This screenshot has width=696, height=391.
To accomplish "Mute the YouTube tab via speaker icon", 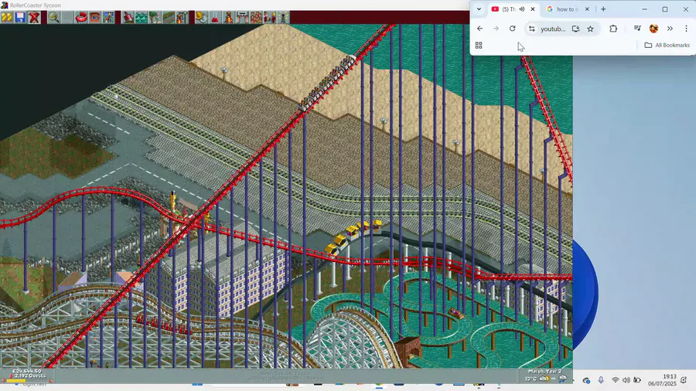I will tap(522, 8).
